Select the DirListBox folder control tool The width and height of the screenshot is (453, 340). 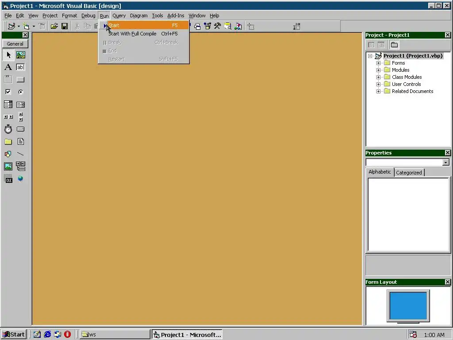point(8,142)
